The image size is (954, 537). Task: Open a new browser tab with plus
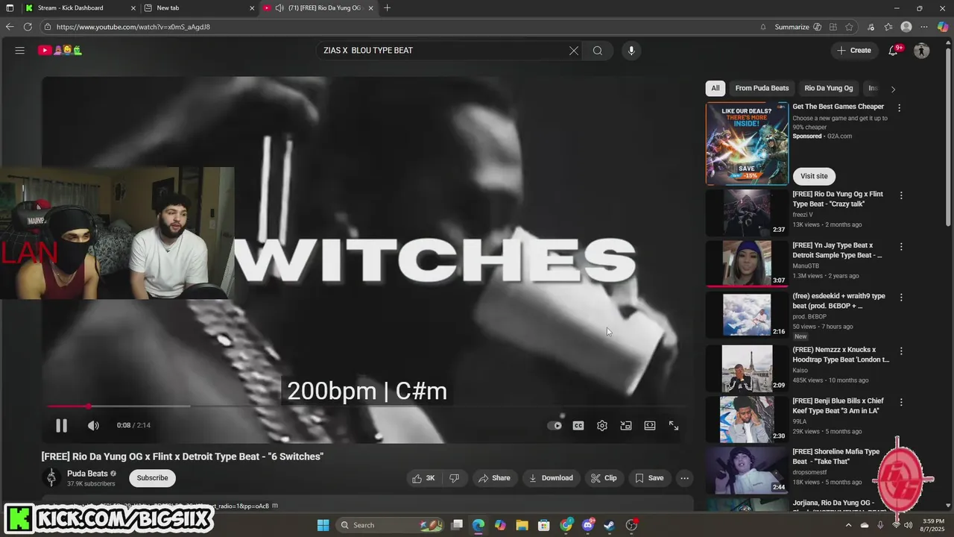(x=387, y=8)
